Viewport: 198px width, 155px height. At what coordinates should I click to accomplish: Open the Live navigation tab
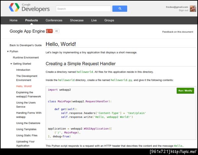(x=94, y=20)
